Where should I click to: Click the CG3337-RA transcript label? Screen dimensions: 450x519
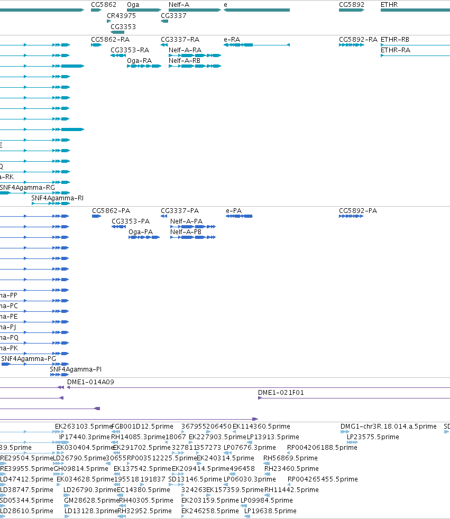point(180,40)
